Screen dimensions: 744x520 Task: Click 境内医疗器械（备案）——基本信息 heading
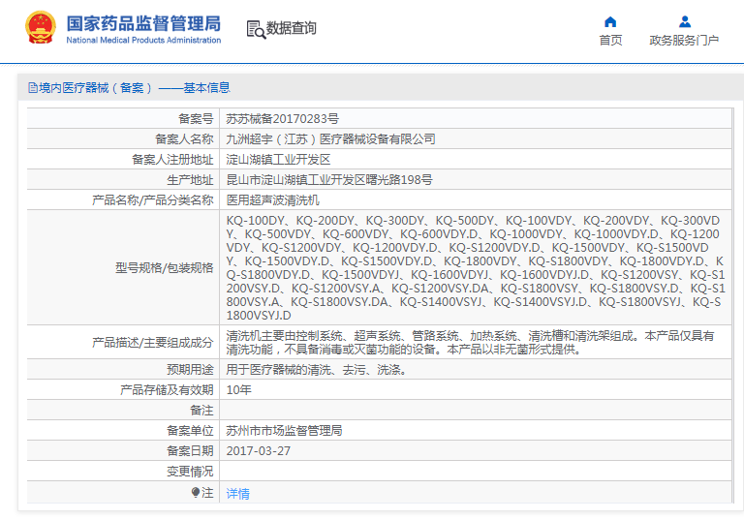tap(135, 88)
